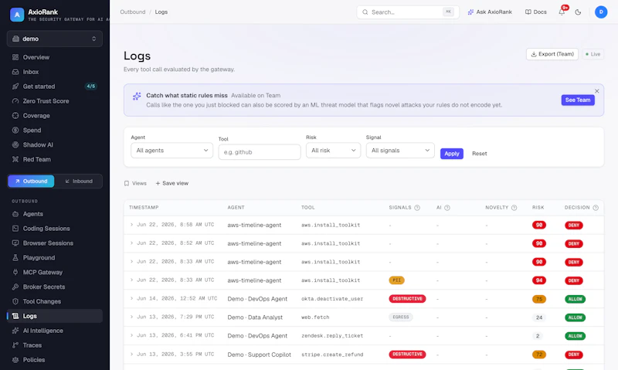The image size is (618, 370).
Task: Click risk score 94 badge
Action: pos(538,280)
